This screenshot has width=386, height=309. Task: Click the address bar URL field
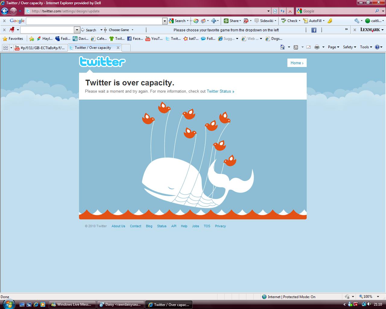[x=148, y=11]
